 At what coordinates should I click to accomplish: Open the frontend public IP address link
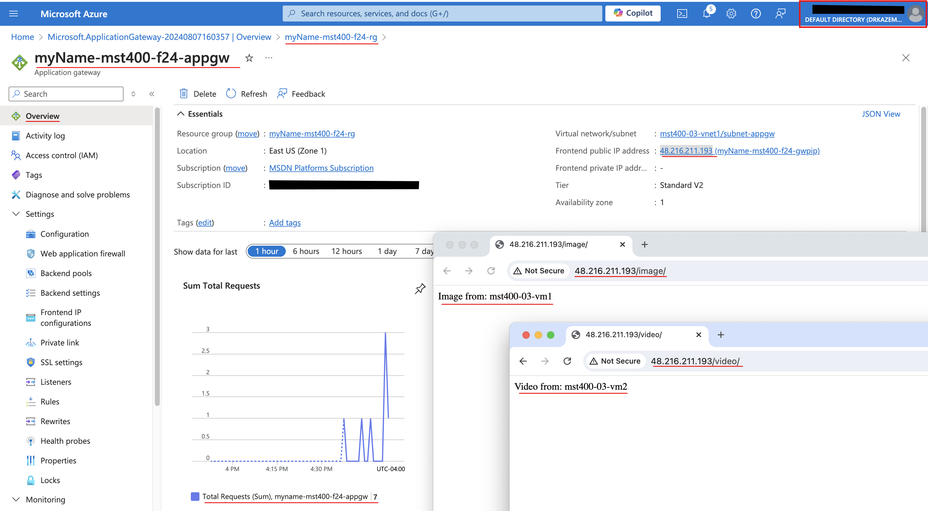click(x=740, y=151)
